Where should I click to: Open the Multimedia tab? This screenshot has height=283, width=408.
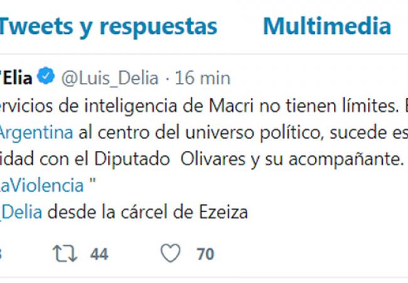tap(326, 26)
